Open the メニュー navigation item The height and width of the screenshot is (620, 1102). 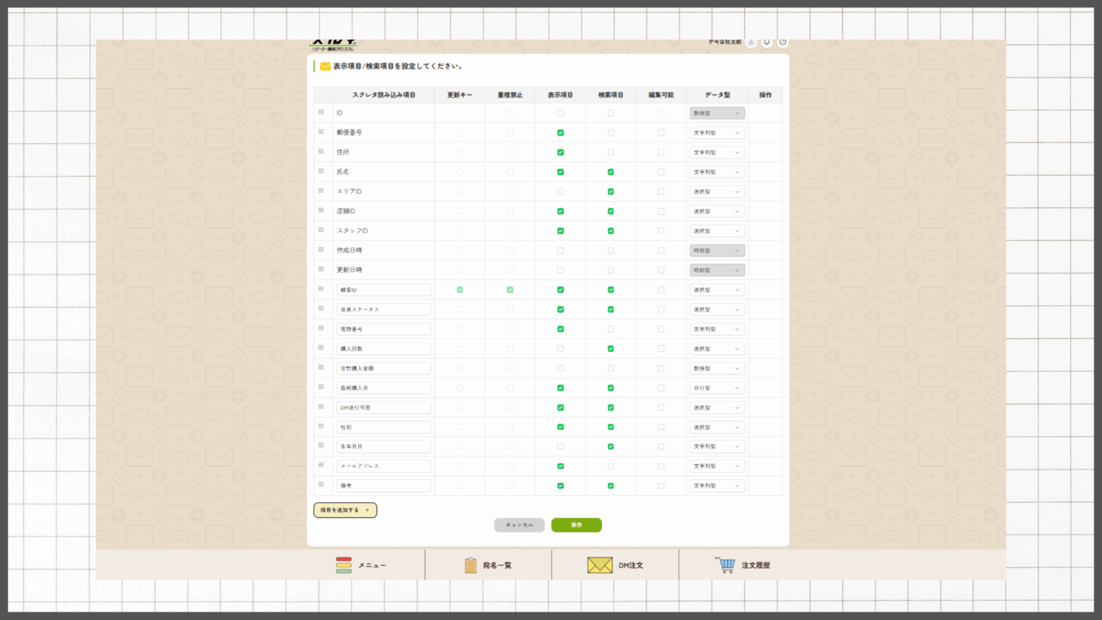coord(362,565)
